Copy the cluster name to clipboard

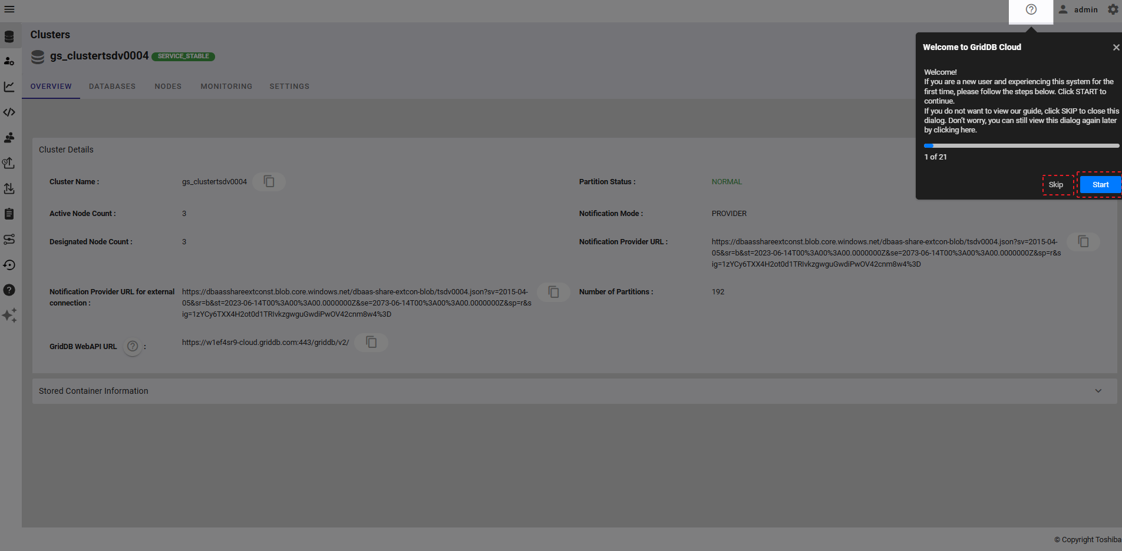[x=269, y=181]
